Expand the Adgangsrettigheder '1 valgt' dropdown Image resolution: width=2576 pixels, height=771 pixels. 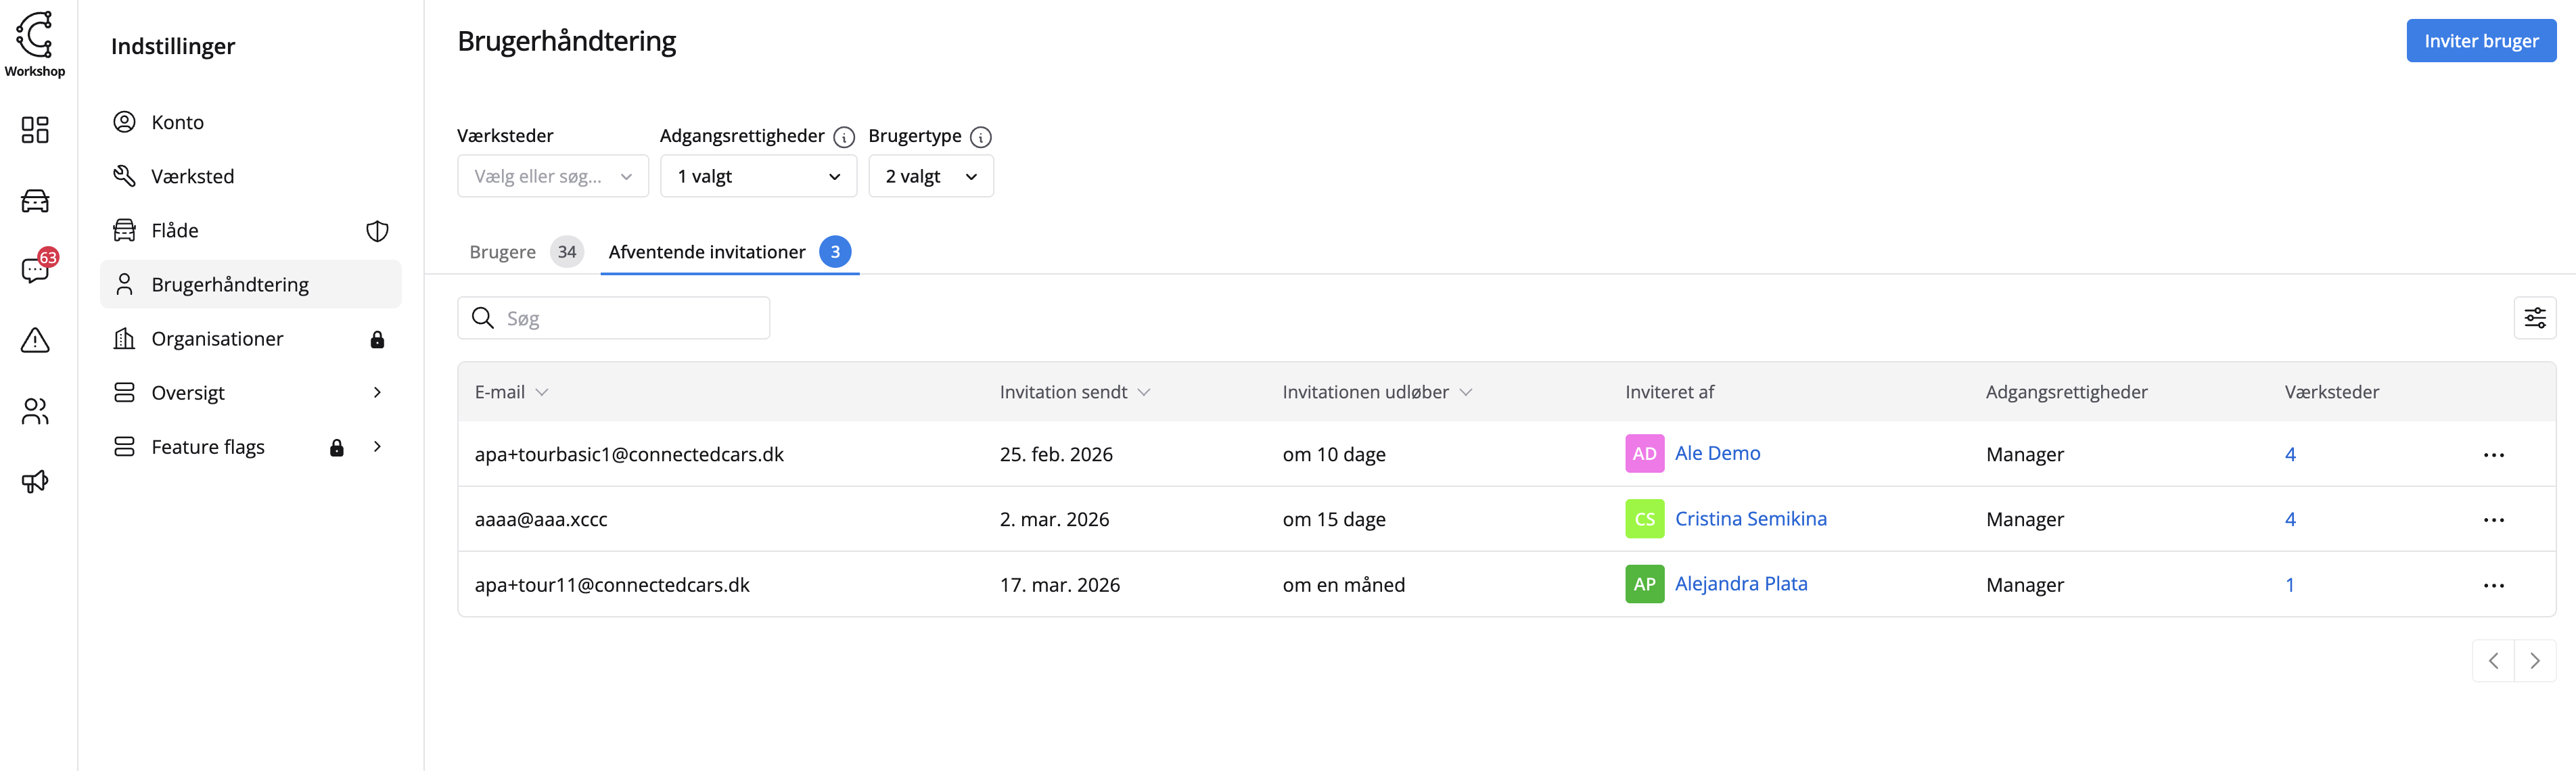tap(758, 177)
